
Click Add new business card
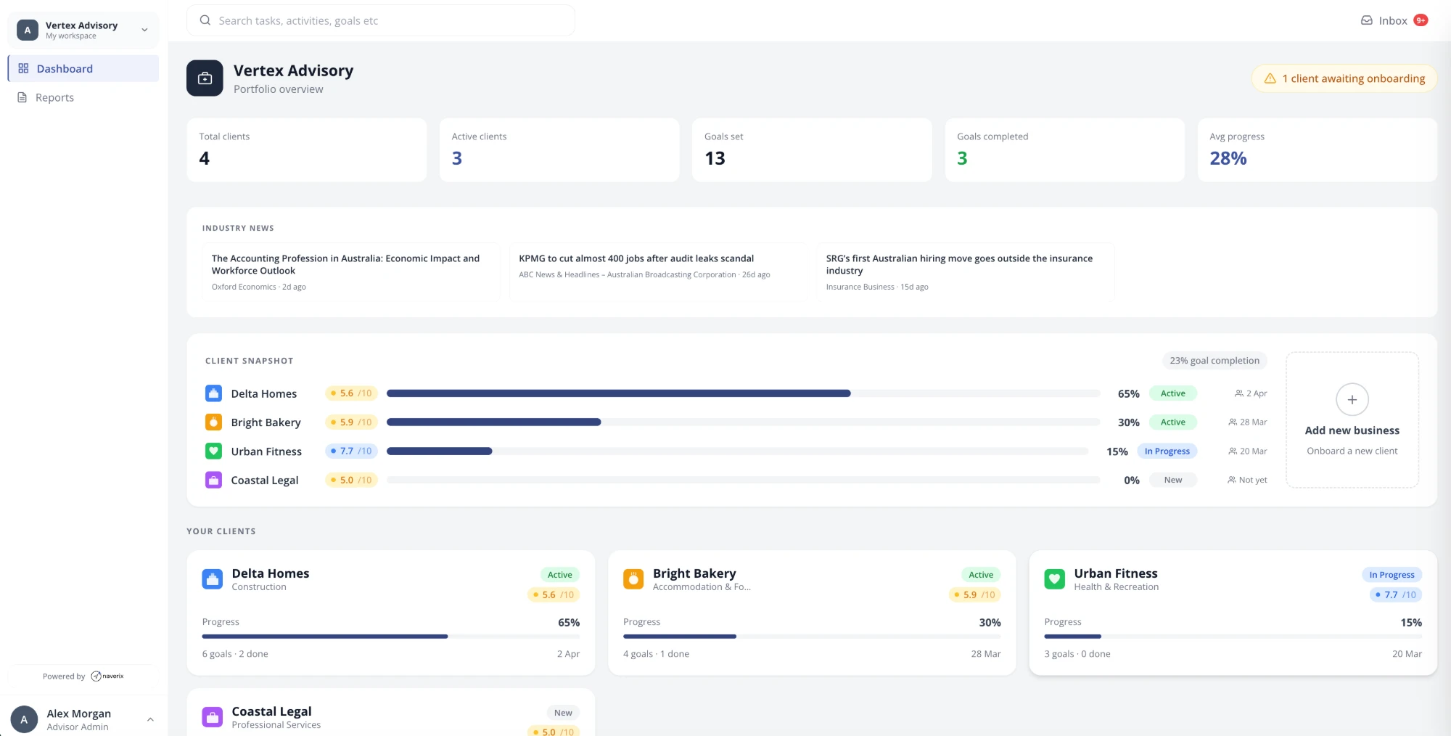(x=1352, y=420)
